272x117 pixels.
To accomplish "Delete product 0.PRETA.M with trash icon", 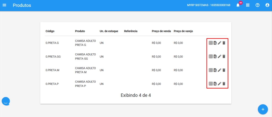I will (224, 70).
